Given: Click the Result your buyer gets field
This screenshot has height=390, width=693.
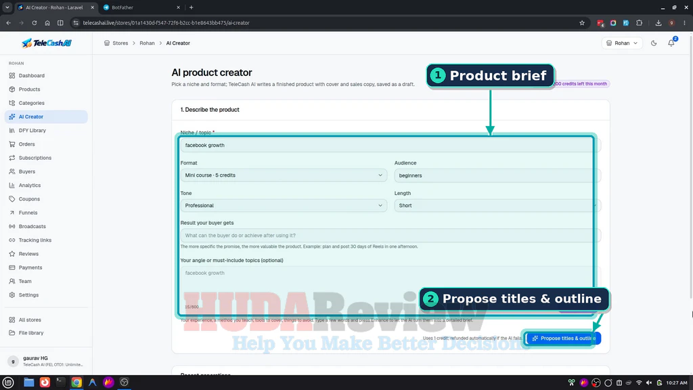Looking at the screenshot, I should click(x=390, y=236).
